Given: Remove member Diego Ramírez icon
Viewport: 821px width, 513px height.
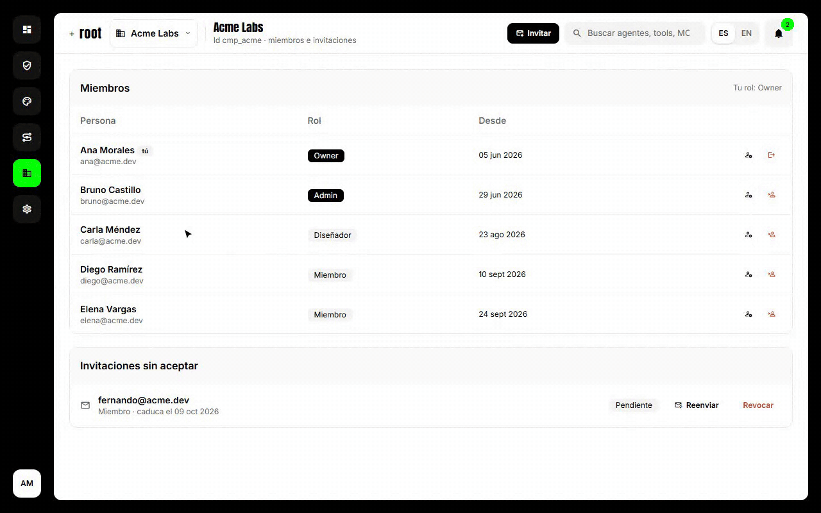Looking at the screenshot, I should (x=772, y=274).
